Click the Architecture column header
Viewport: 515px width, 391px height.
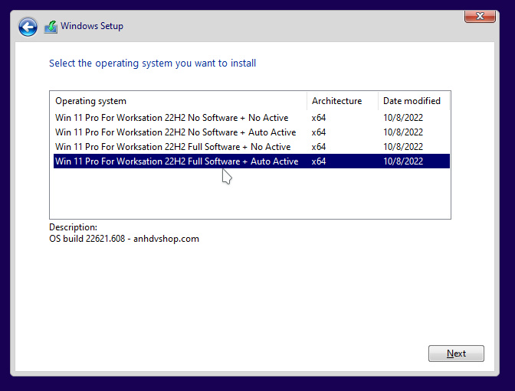pyautogui.click(x=336, y=101)
